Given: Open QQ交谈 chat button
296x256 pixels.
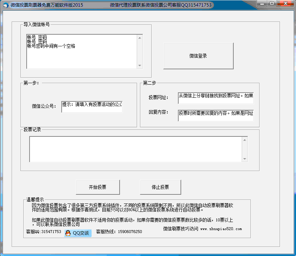Looking at the screenshot, I should coord(78,233).
